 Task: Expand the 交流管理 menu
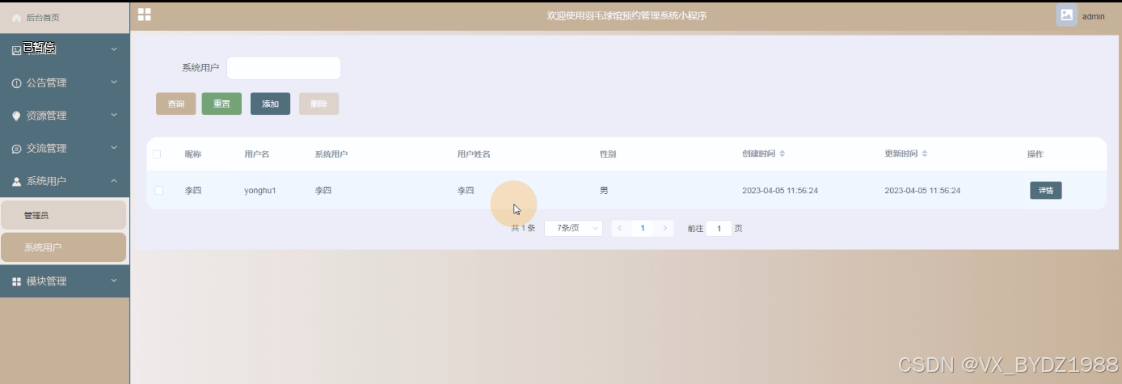click(65, 148)
